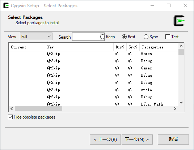
Task: Click the Skip cycle icon in the Audio row
Action: click(x=48, y=90)
